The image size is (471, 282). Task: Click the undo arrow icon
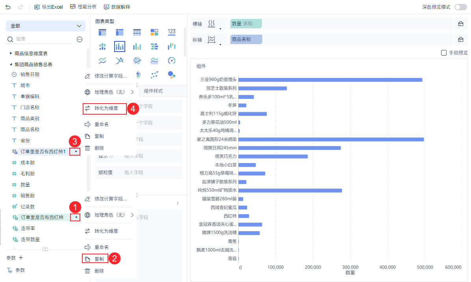coord(8,7)
